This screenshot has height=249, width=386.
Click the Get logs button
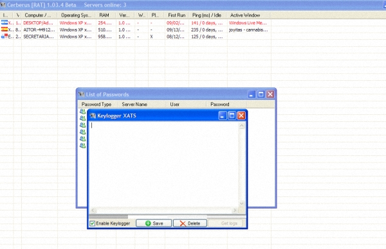tap(226, 223)
